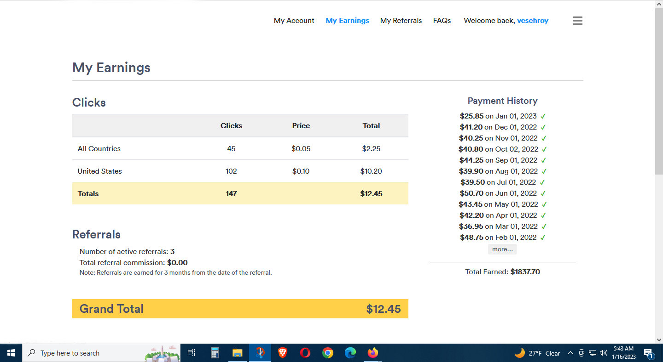663x362 pixels.
Task: Click the Number of active referrals line
Action: pyautogui.click(x=127, y=252)
